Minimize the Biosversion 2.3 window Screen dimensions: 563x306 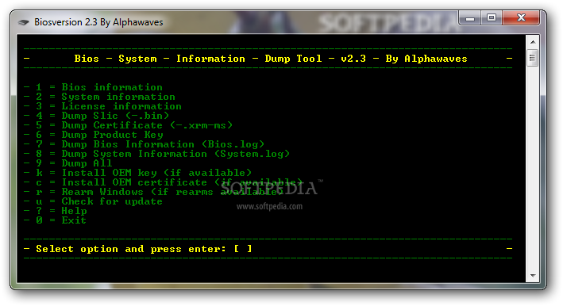click(470, 17)
